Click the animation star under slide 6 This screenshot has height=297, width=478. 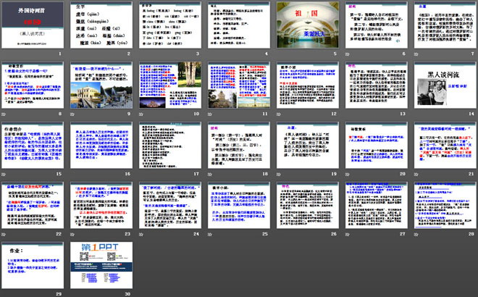347,54
